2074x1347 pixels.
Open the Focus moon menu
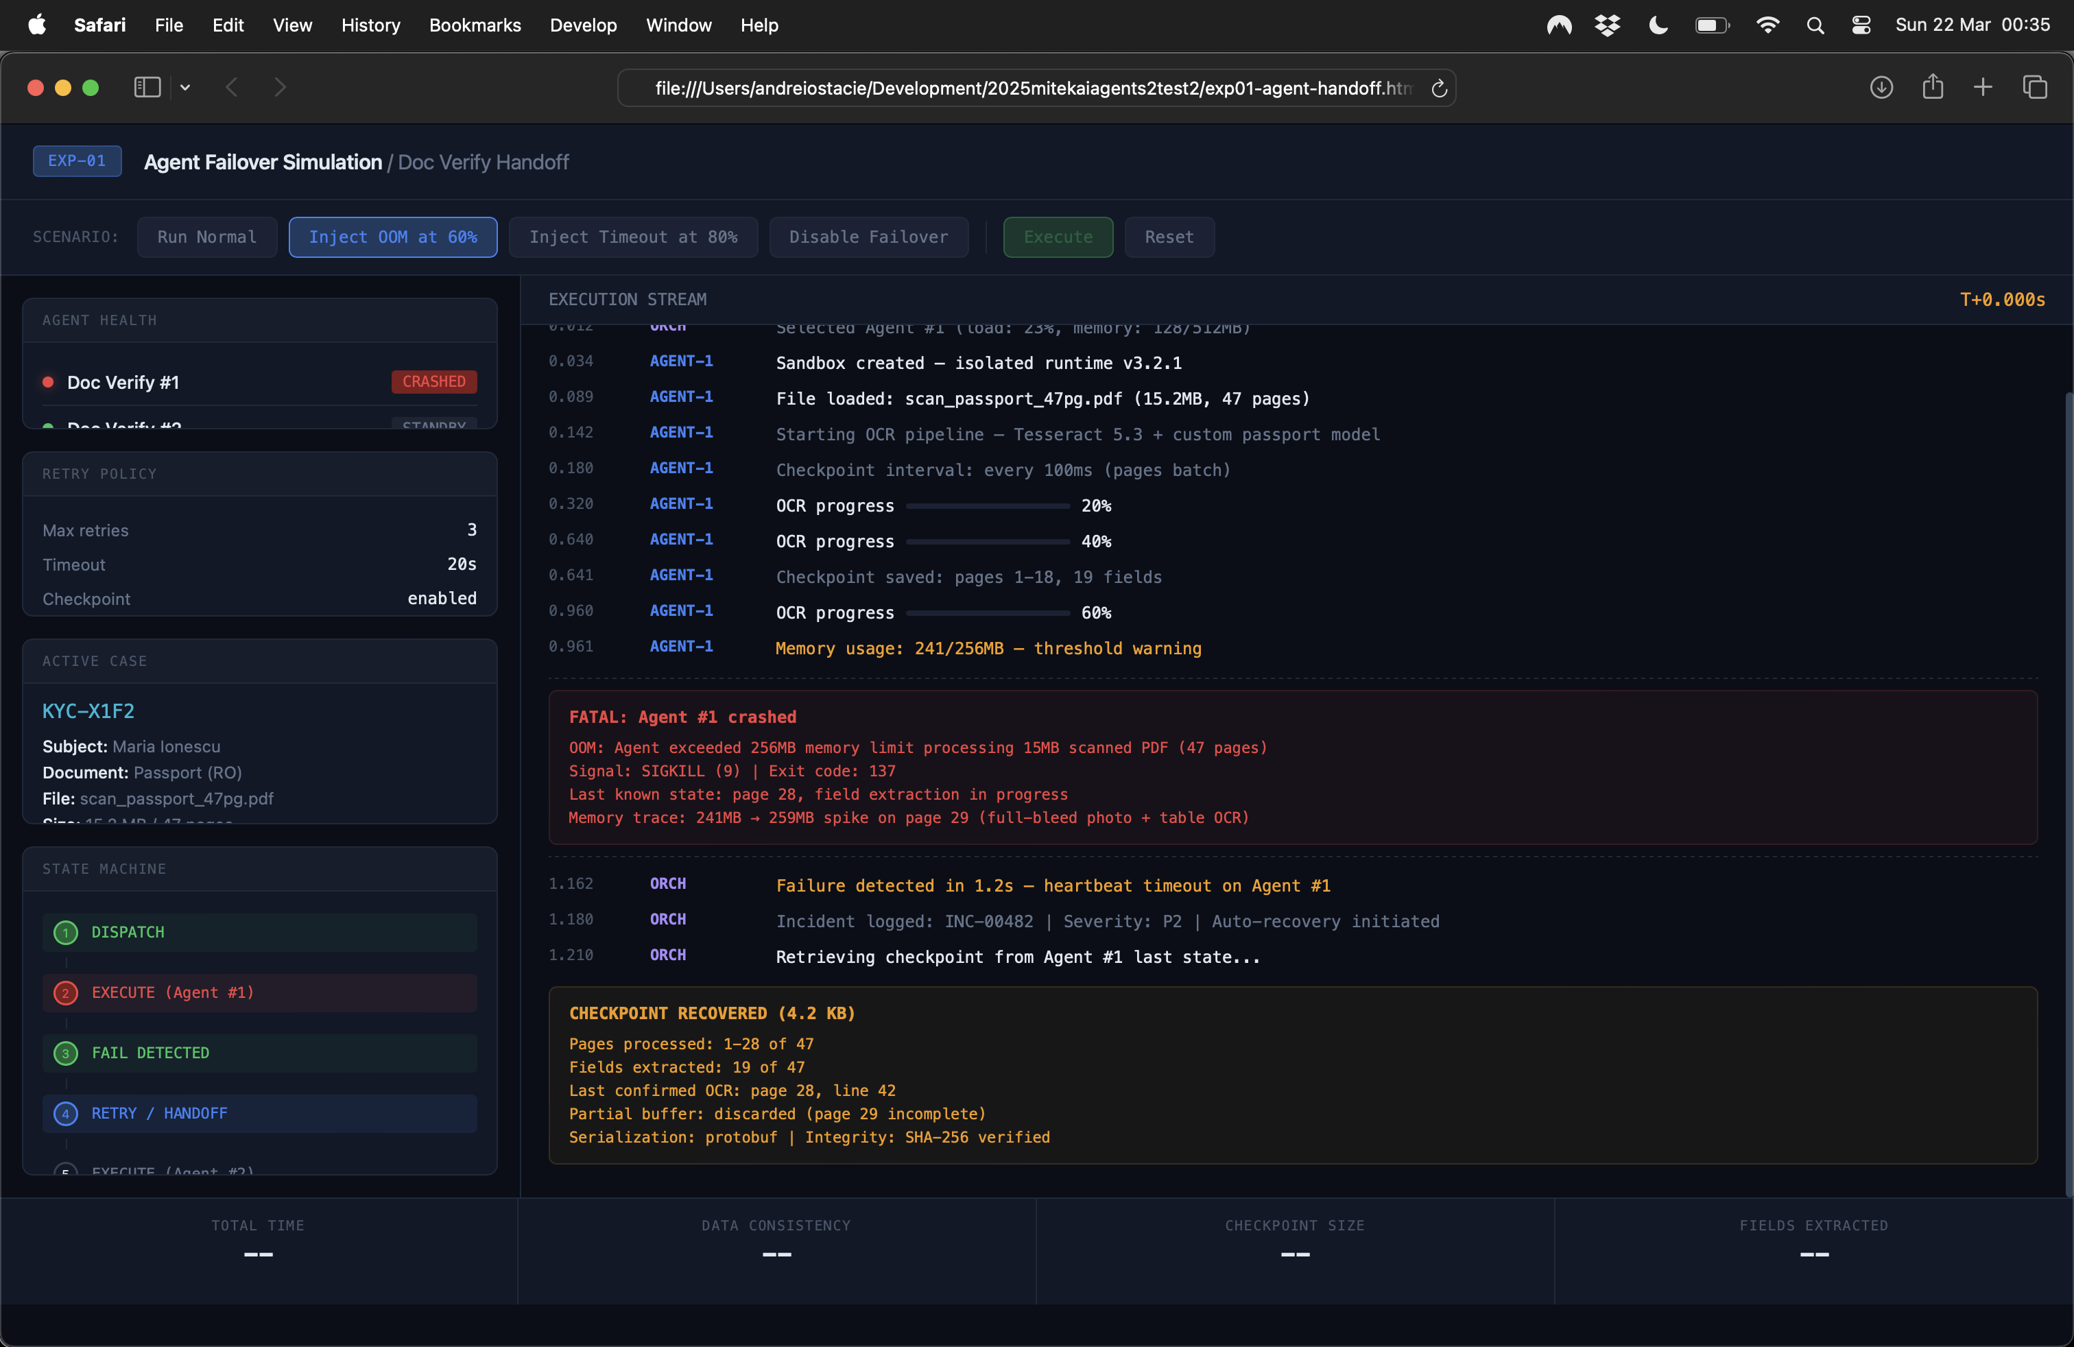coord(1658,25)
